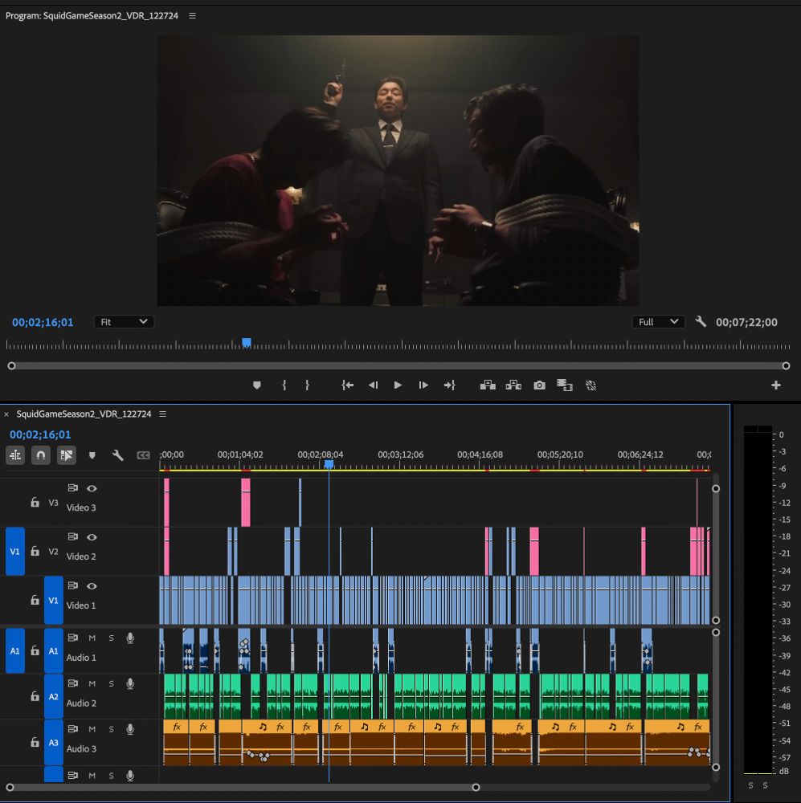The image size is (801, 803).
Task: Toggle insert and overwrite sequences as nests
Action: coord(15,454)
